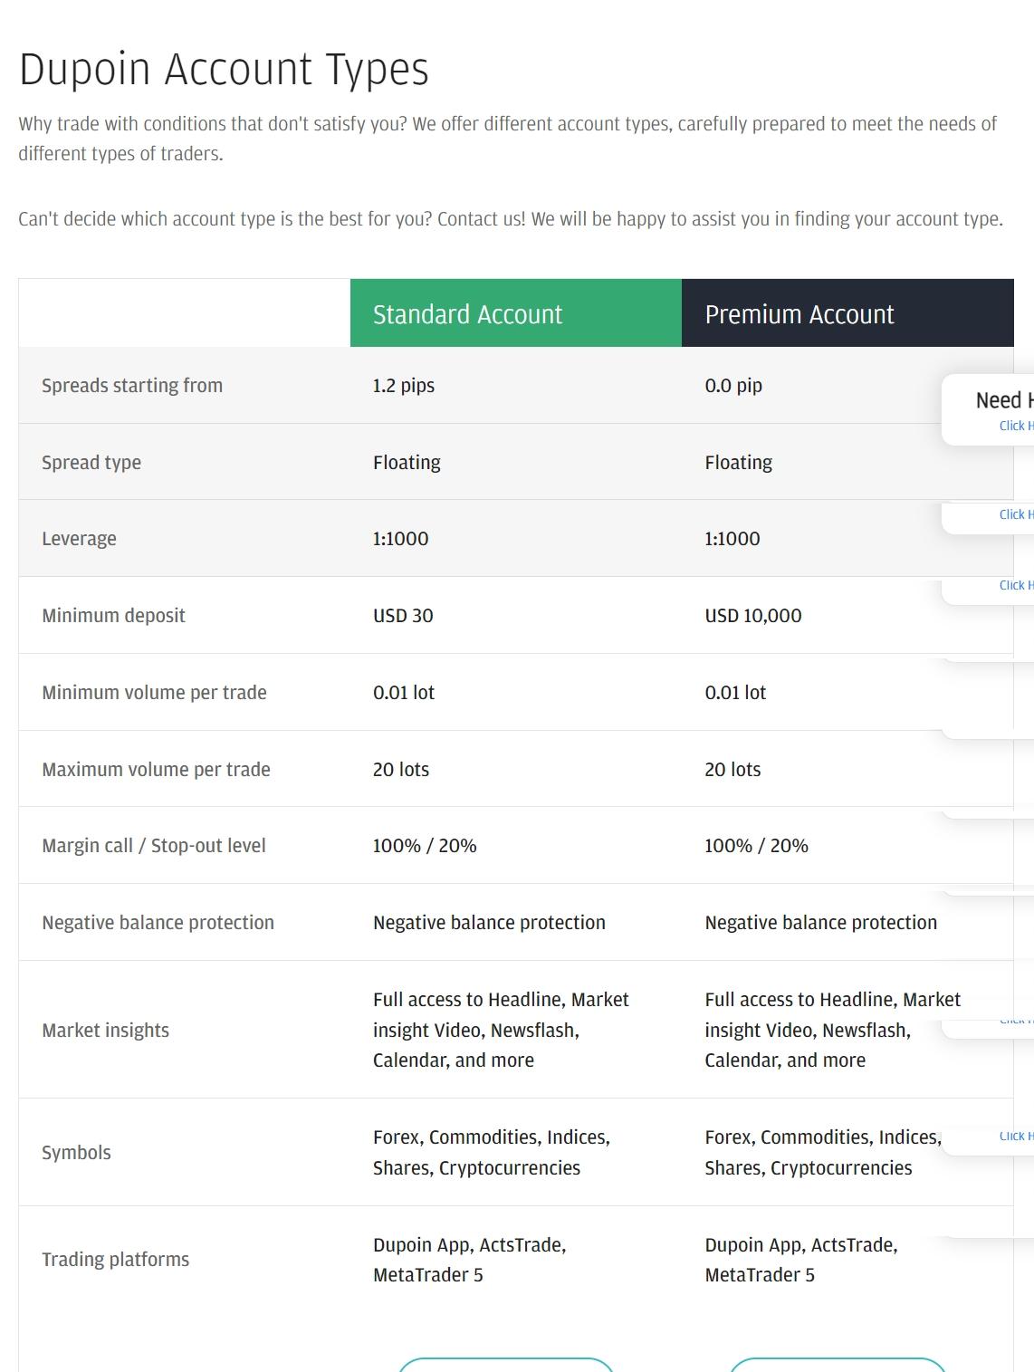Select '0.01 lot' in the Standard Account column

coord(404,693)
